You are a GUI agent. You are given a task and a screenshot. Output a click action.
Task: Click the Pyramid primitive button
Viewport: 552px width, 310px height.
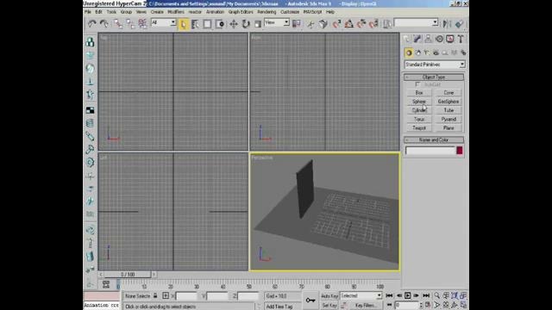[x=448, y=120]
